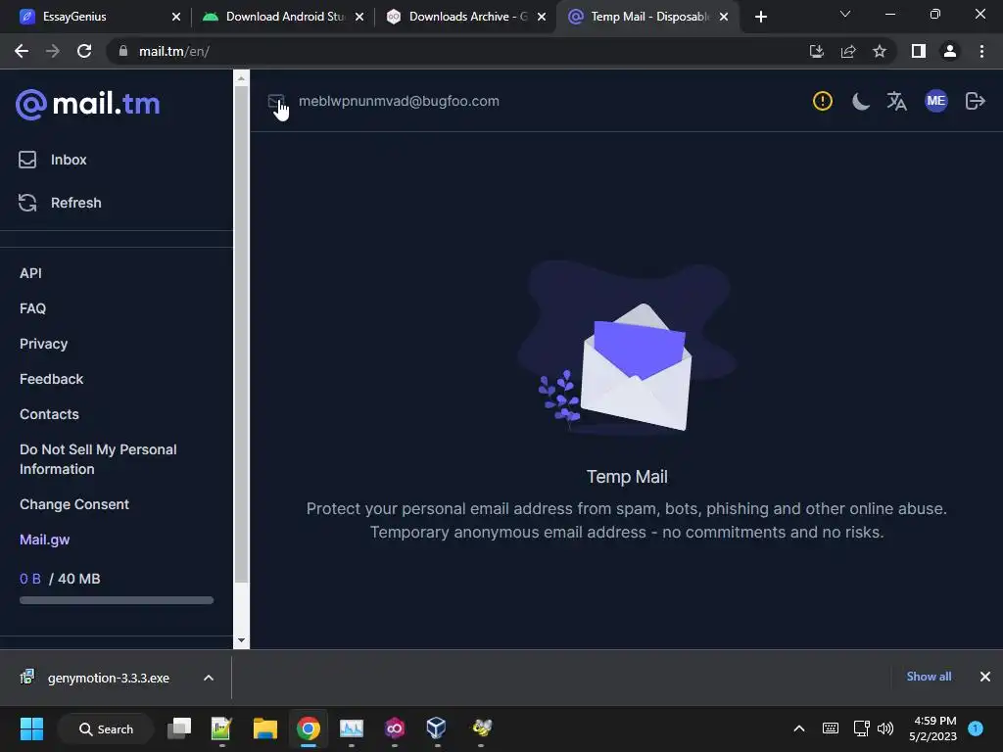Click the 40 MB storage usage bar
The height and width of the screenshot is (752, 1003).
click(x=117, y=600)
